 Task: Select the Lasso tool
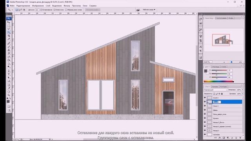9,29
